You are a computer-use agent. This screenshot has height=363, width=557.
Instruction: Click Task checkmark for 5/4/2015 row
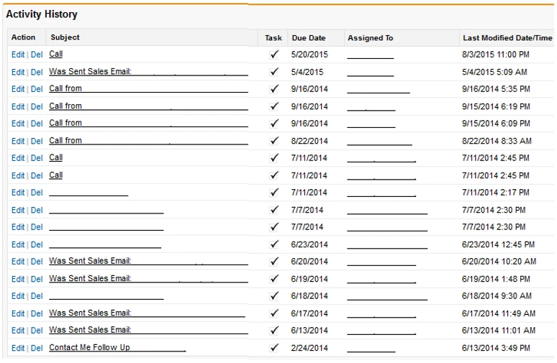274,72
